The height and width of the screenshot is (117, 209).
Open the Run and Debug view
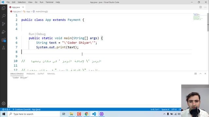coord(4,32)
